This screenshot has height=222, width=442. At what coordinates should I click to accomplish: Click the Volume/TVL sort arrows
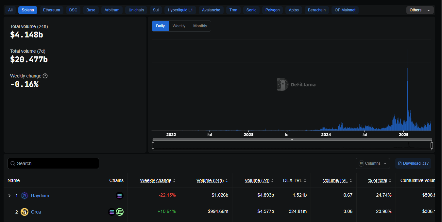[351, 181]
